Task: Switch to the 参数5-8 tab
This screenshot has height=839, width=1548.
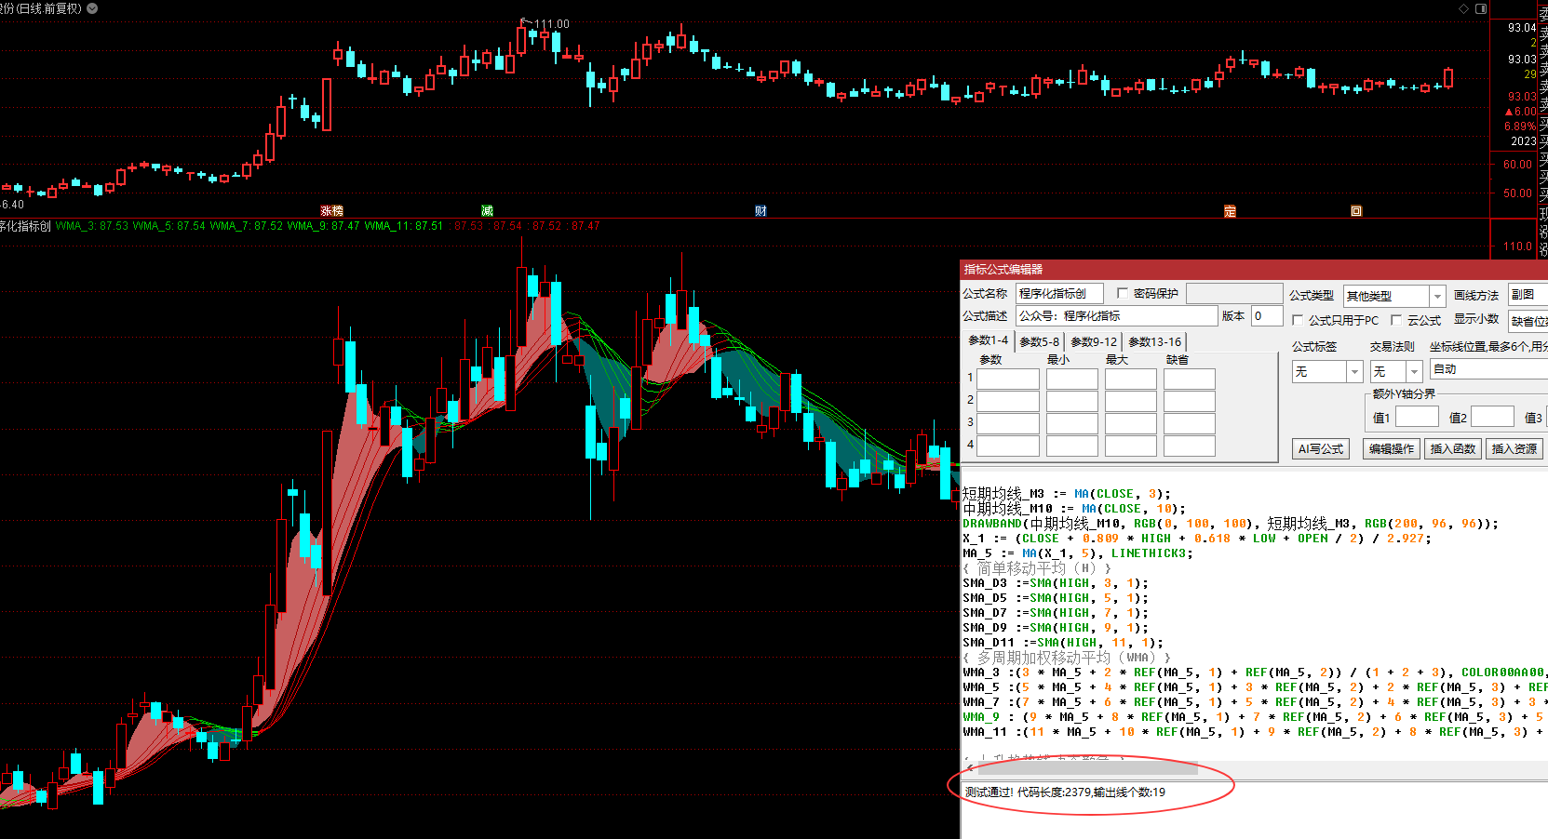Action: (x=1039, y=341)
